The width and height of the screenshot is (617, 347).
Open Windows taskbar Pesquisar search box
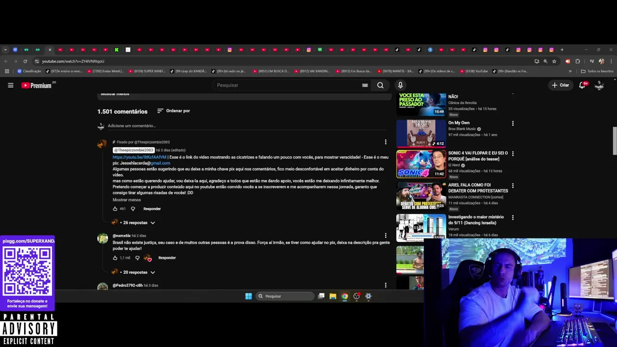[285, 296]
